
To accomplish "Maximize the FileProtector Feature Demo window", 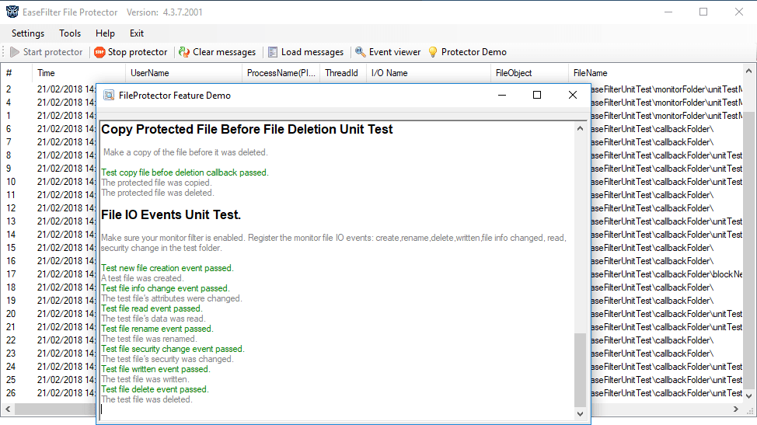I will click(537, 95).
